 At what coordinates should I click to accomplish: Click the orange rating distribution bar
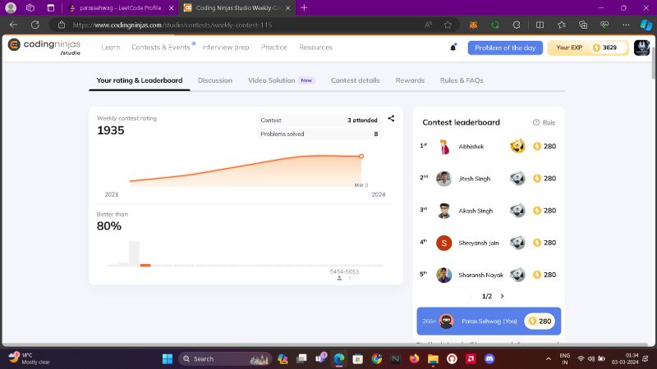pyautogui.click(x=145, y=265)
